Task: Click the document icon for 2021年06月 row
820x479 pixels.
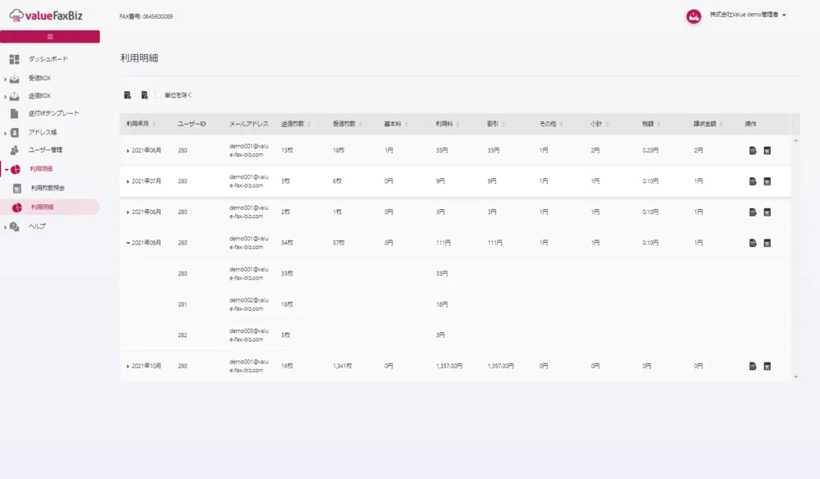Action: point(753,151)
